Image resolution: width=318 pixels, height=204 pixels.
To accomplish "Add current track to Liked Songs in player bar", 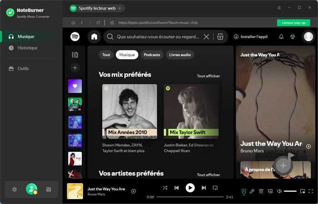I will [x=133, y=191].
